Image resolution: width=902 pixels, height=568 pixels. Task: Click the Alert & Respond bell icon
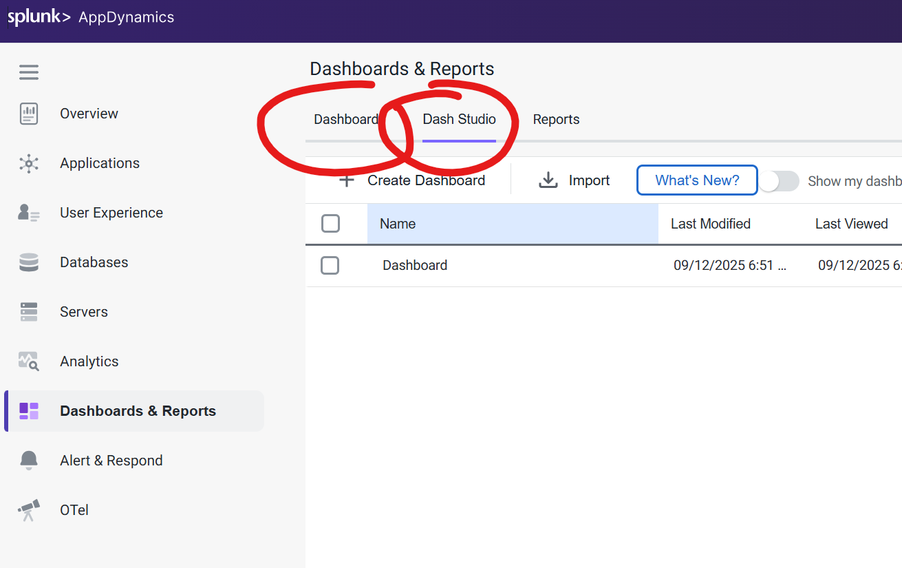(29, 461)
